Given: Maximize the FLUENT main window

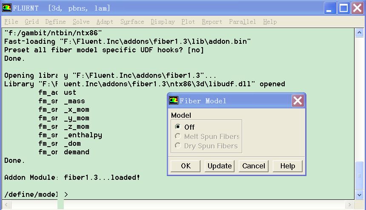Looking at the screenshot, I should [344, 8].
